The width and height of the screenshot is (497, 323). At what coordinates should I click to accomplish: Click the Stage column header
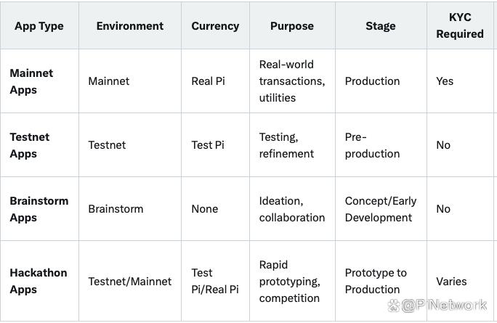pyautogui.click(x=381, y=25)
